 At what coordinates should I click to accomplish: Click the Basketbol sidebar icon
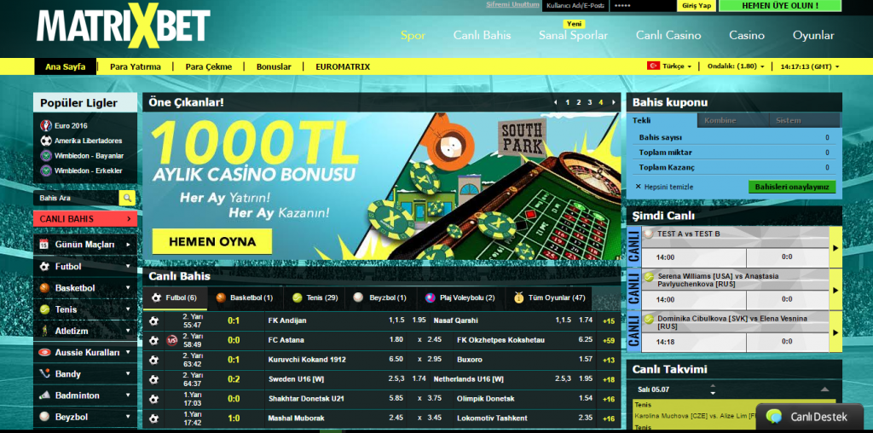point(44,288)
